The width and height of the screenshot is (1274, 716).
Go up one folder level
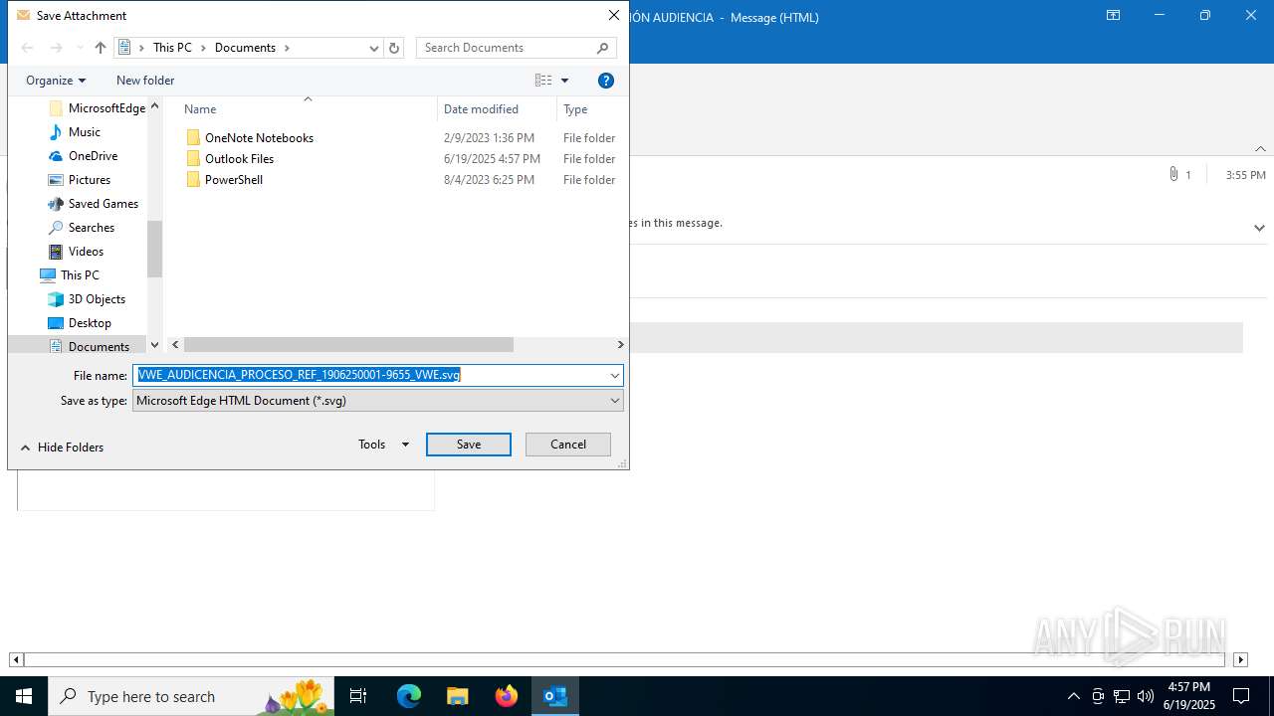click(101, 48)
